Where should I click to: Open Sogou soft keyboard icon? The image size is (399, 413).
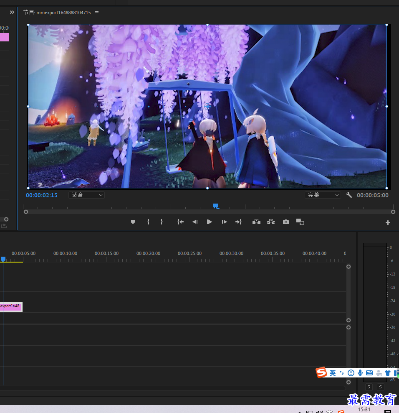coord(369,373)
